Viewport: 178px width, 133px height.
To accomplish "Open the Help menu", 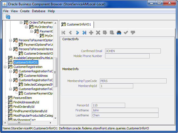I will coord(51,11).
